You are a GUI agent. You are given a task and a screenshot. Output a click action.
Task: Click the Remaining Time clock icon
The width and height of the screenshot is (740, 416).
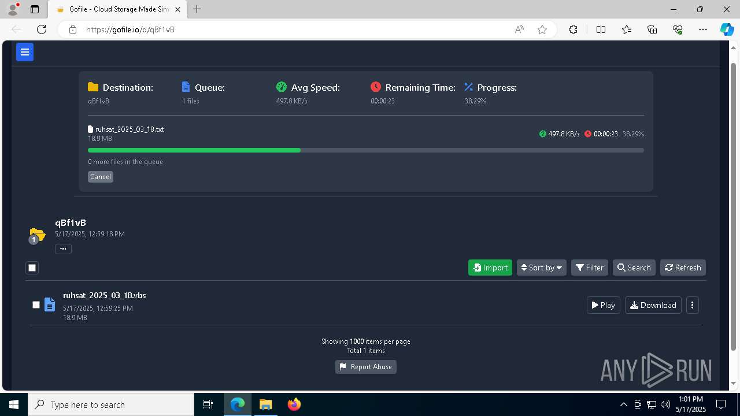click(x=376, y=87)
